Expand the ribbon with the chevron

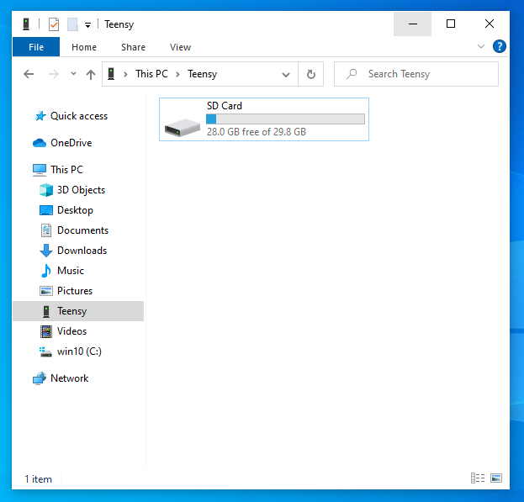481,46
